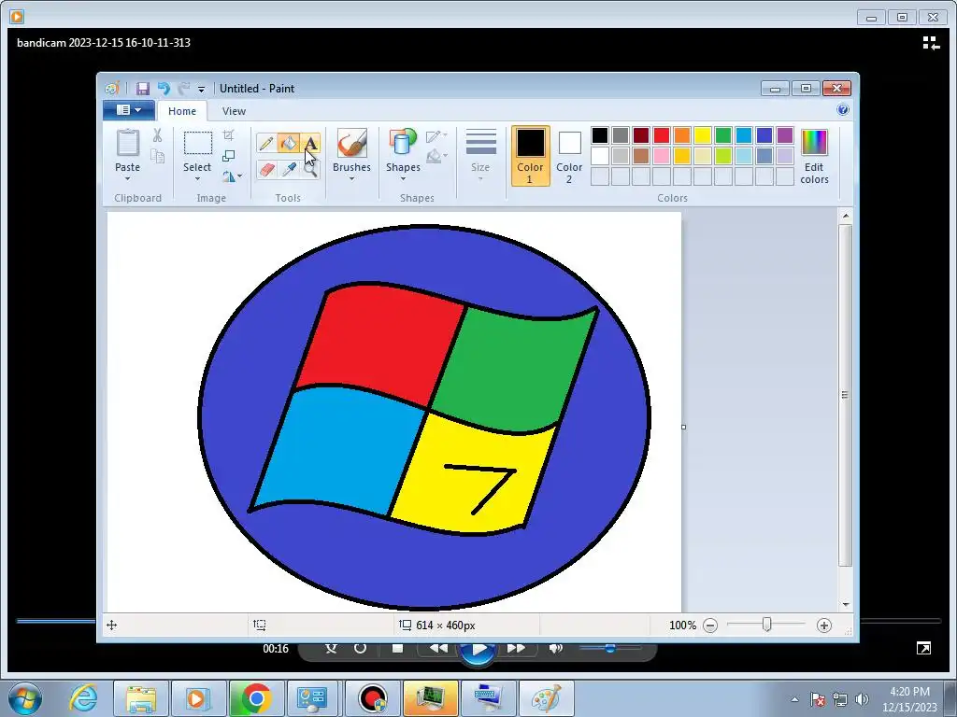The height and width of the screenshot is (717, 957).
Task: Show hidden tray icons arrow
Action: [x=794, y=699]
